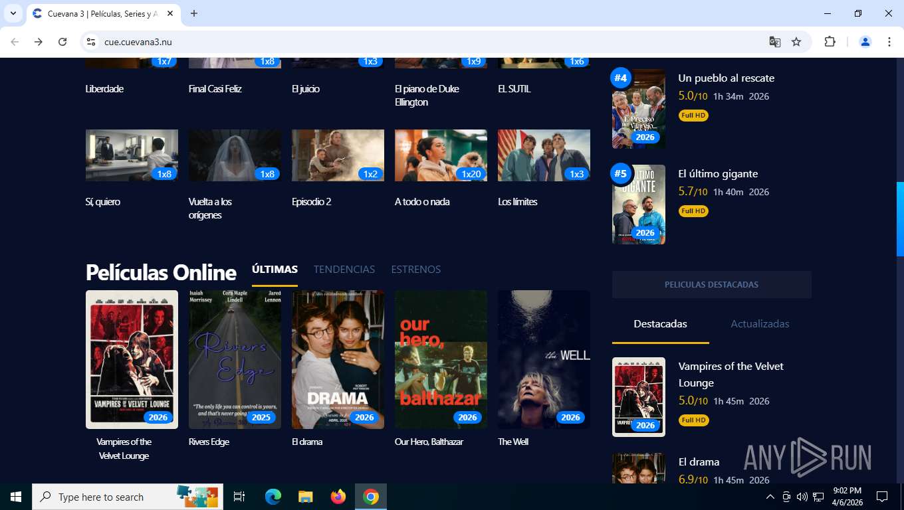Click The Well title link
904x510 pixels.
(513, 442)
